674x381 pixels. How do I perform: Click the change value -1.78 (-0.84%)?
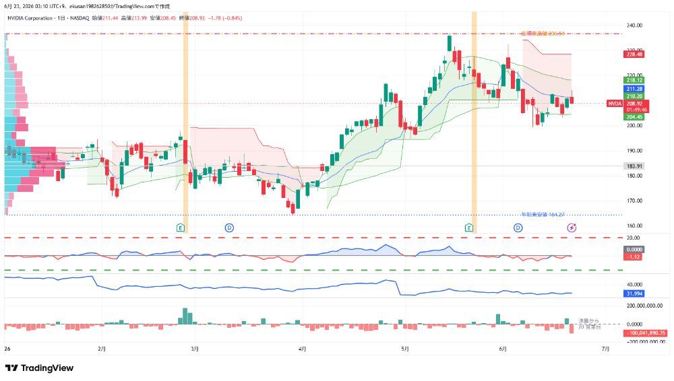[225, 18]
